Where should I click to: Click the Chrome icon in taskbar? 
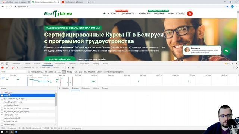12,132
